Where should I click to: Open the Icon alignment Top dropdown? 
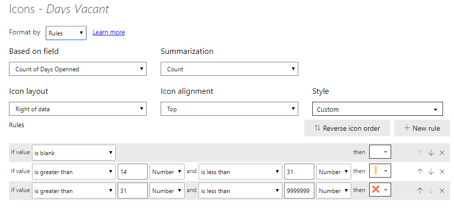tap(229, 109)
